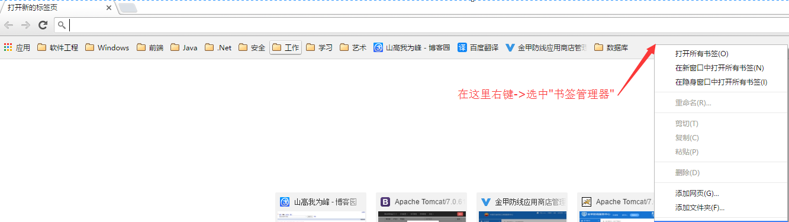Screen dimensions: 789x222
Task: Expand the 软件工程 bookmark folder
Action: (57, 48)
